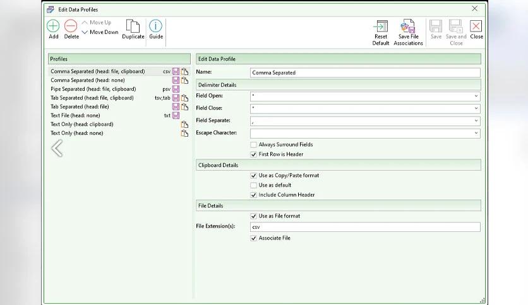Enable the Always Surround Fields checkbox

click(254, 145)
